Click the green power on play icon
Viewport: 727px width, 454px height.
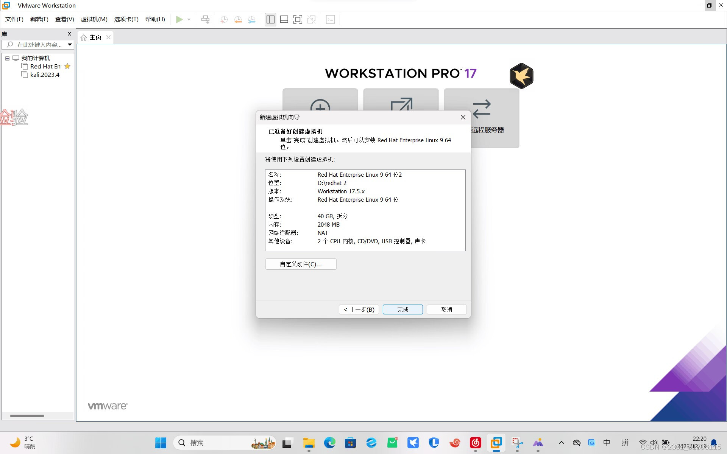click(x=179, y=19)
